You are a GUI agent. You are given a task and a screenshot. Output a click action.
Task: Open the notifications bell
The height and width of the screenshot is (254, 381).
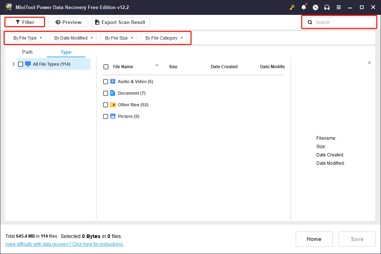[x=304, y=7]
